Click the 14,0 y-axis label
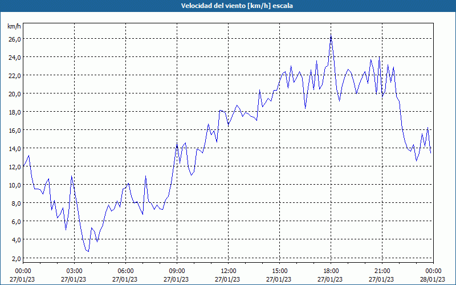This screenshot has width=456, height=285. (x=15, y=149)
